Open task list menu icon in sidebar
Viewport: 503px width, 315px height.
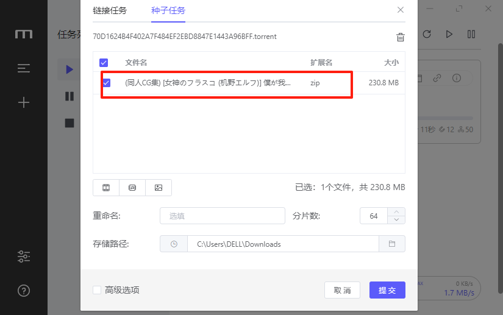click(24, 68)
